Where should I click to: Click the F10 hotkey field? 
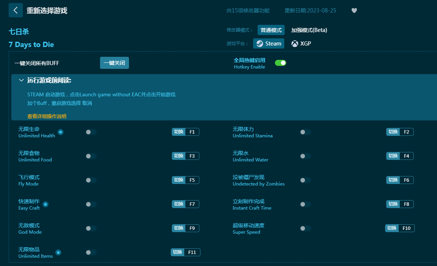[407, 228]
